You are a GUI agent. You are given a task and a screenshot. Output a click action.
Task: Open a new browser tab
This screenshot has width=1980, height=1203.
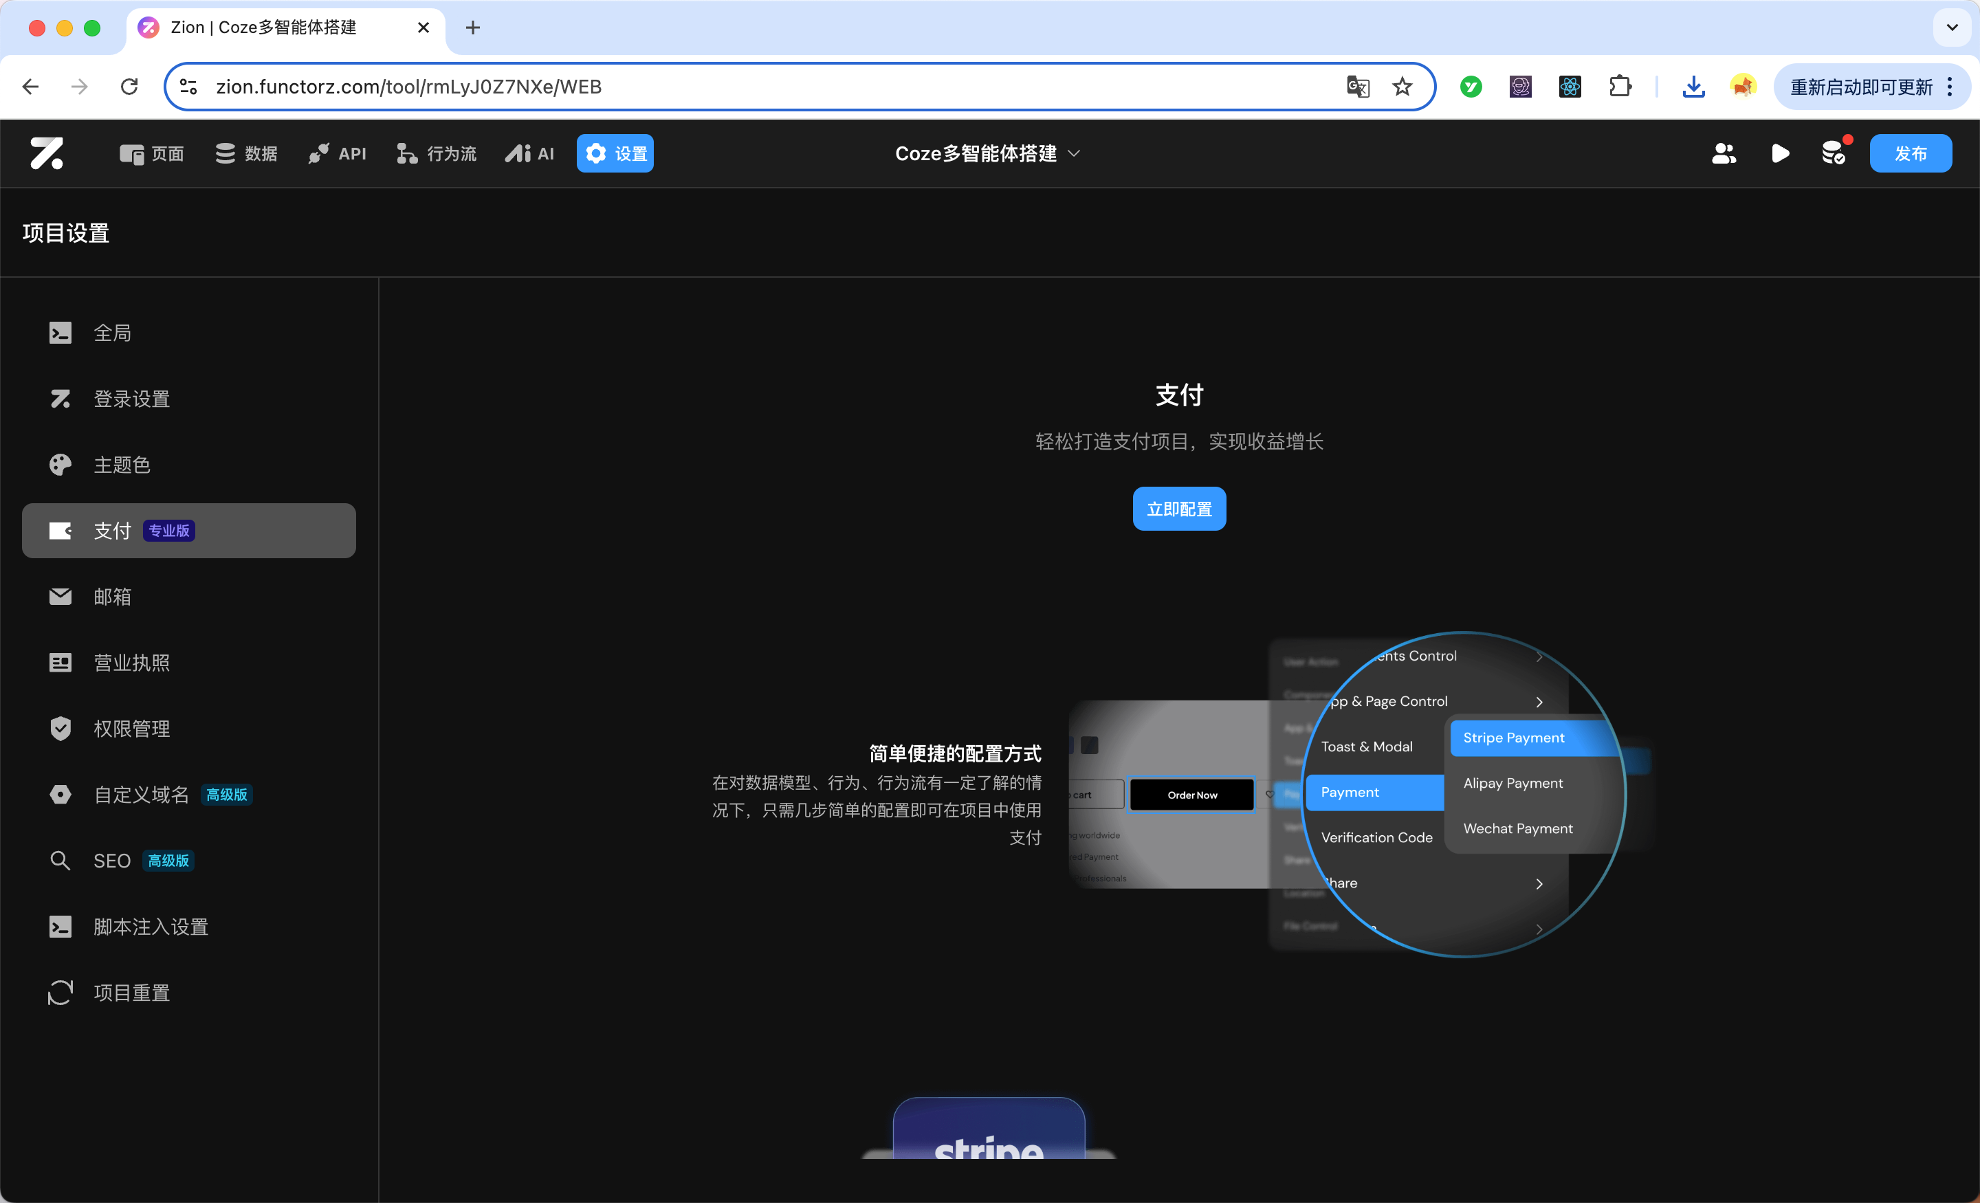point(472,27)
